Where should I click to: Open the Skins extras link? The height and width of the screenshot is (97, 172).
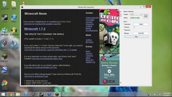[88, 58]
